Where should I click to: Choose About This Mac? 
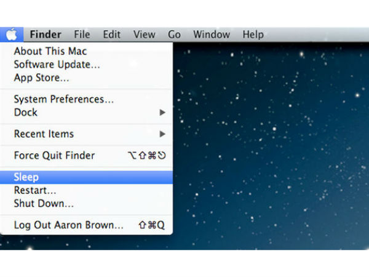coord(86,51)
